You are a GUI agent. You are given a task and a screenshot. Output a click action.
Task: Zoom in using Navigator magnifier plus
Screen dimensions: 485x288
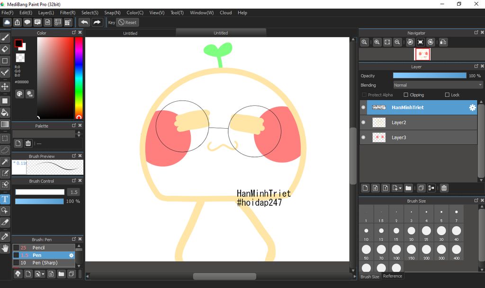pos(377,42)
